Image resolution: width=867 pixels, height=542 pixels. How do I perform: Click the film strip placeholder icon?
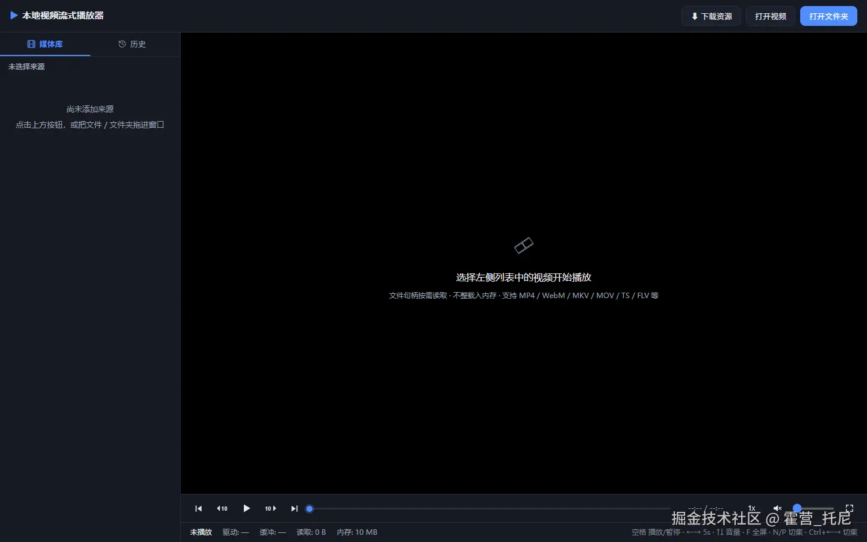click(x=524, y=245)
